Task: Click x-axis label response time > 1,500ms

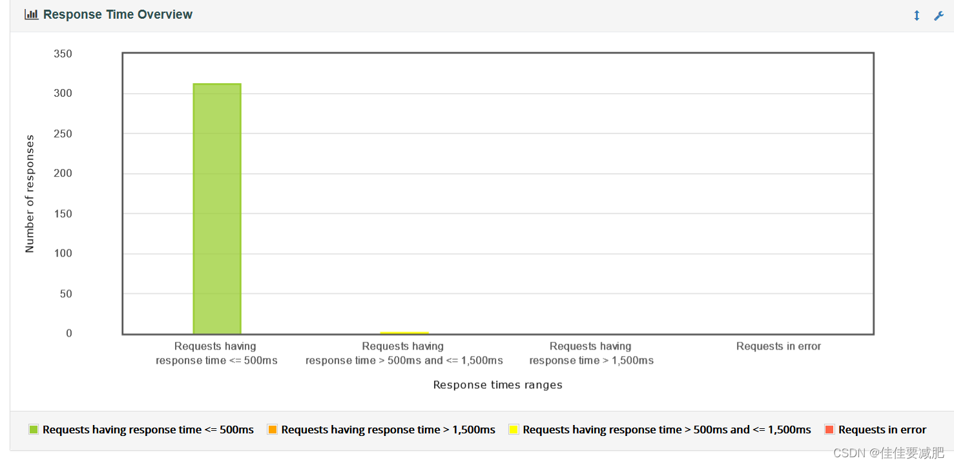Action: (x=591, y=353)
